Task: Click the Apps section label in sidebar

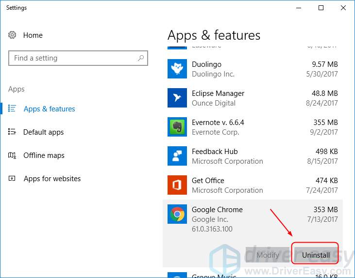Action: pyautogui.click(x=17, y=90)
